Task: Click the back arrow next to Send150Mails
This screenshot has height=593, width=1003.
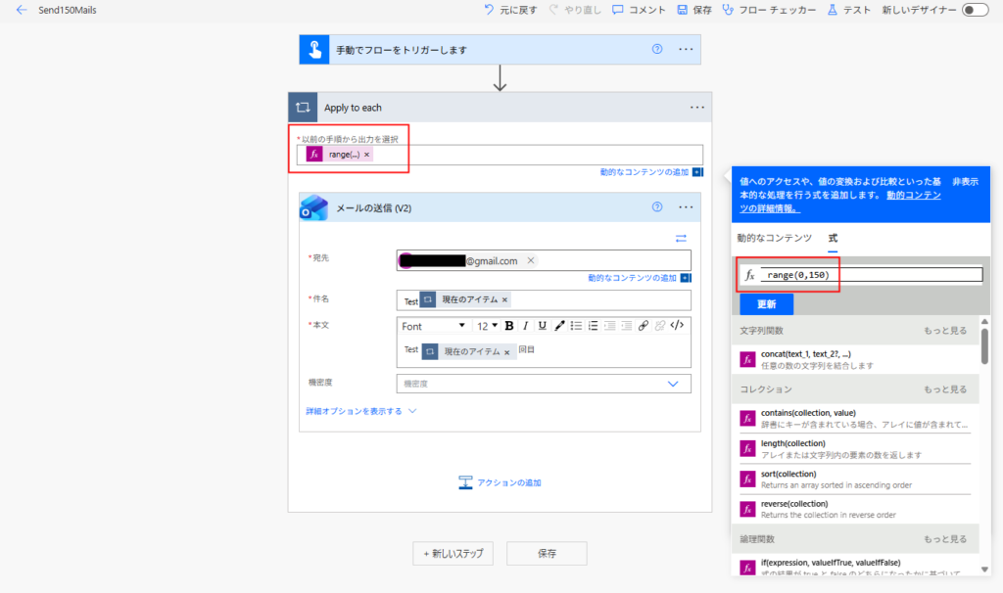Action: pyautogui.click(x=22, y=10)
